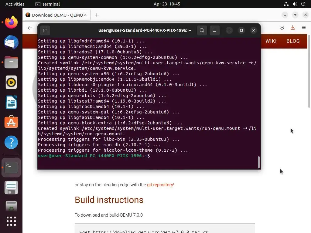Open the WIKI link in QEMU navigation
Viewport: 311px width, 233px height.
(271, 41)
